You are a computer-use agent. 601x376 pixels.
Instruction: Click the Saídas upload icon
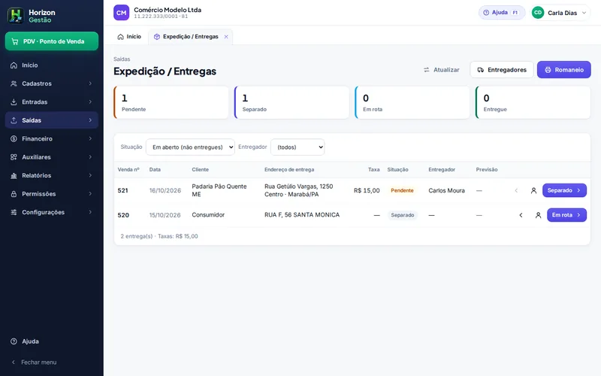14,120
